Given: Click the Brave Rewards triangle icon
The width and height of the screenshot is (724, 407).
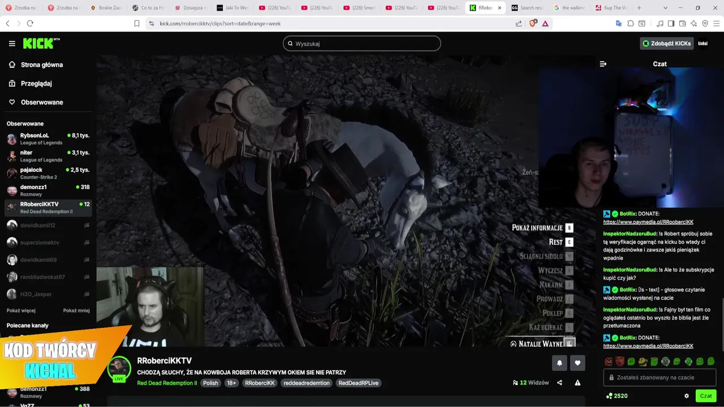Looking at the screenshot, I should pyautogui.click(x=545, y=23).
